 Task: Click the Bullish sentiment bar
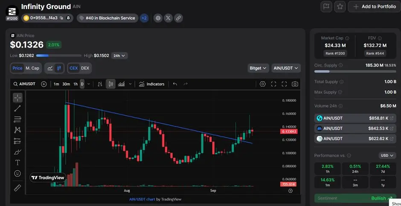click(x=355, y=198)
